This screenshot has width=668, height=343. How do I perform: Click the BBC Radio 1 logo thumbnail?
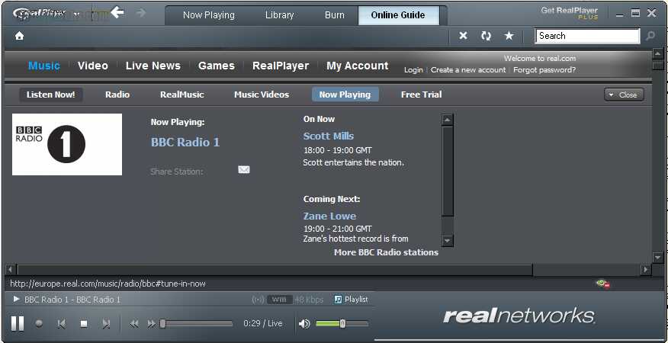coord(67,145)
